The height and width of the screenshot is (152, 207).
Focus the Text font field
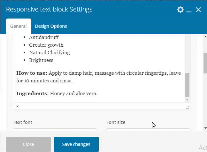pyautogui.click(x=55, y=130)
